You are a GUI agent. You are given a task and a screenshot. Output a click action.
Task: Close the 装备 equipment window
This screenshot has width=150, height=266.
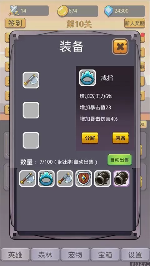pos(120,47)
